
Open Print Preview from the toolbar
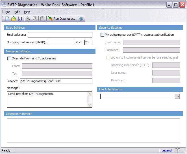pos(34,19)
